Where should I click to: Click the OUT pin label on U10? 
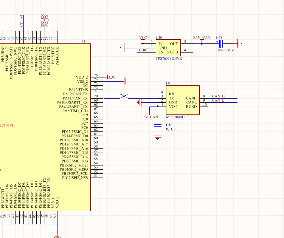click(174, 44)
